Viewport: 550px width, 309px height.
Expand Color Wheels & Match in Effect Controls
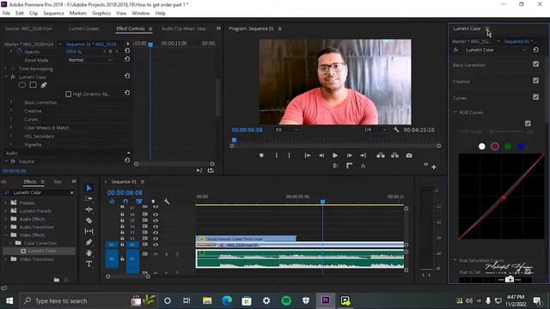coord(11,128)
